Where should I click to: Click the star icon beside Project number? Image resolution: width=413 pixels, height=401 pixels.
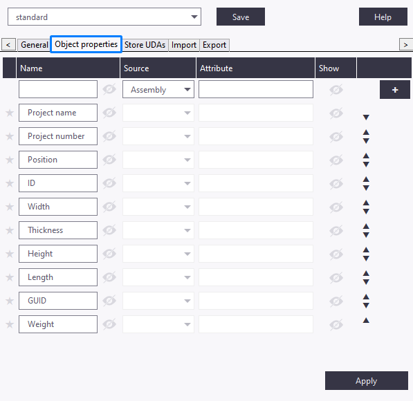click(x=10, y=136)
